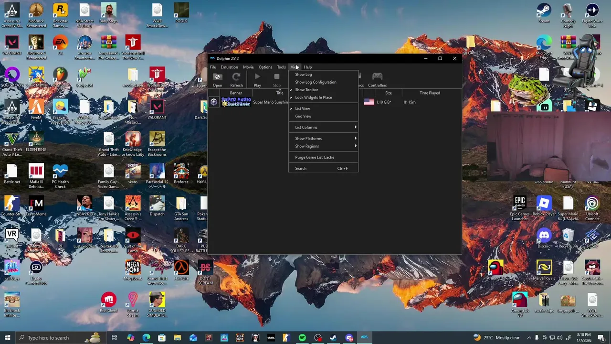Open the Emulation menu
The height and width of the screenshot is (344, 611).
tap(229, 67)
